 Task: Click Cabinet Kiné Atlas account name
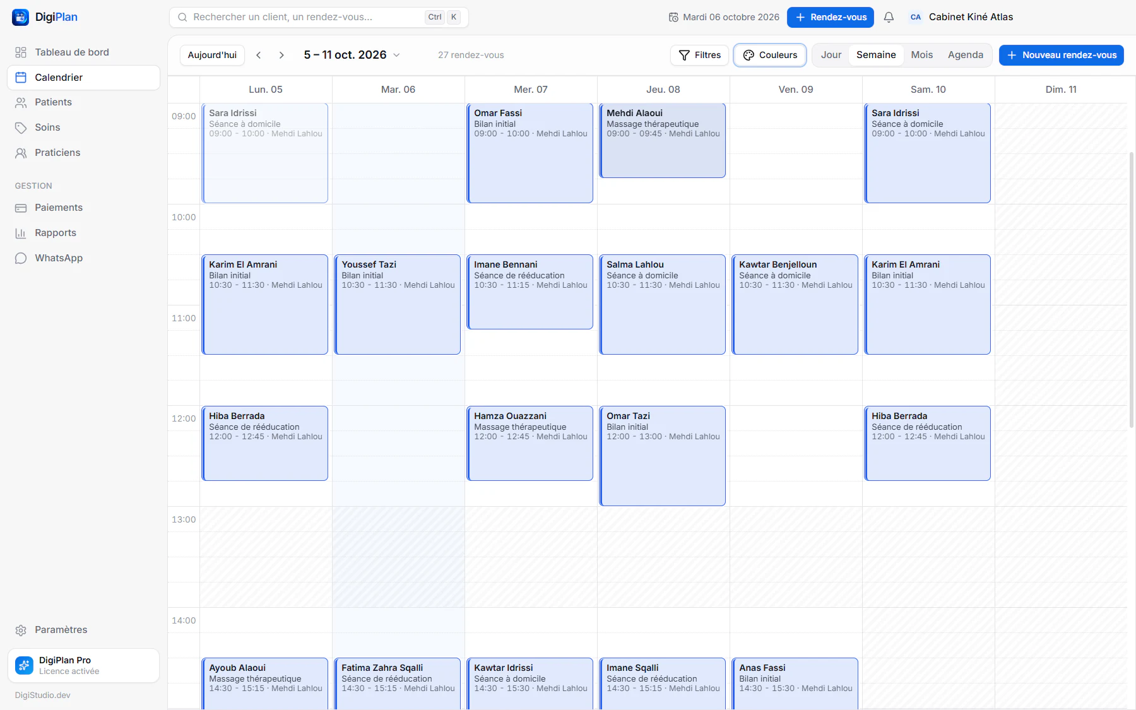pyautogui.click(x=971, y=17)
